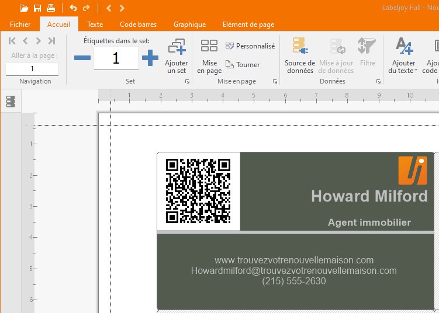This screenshot has width=439, height=313.
Task: Increase labels in set with plus button
Action: (x=150, y=58)
